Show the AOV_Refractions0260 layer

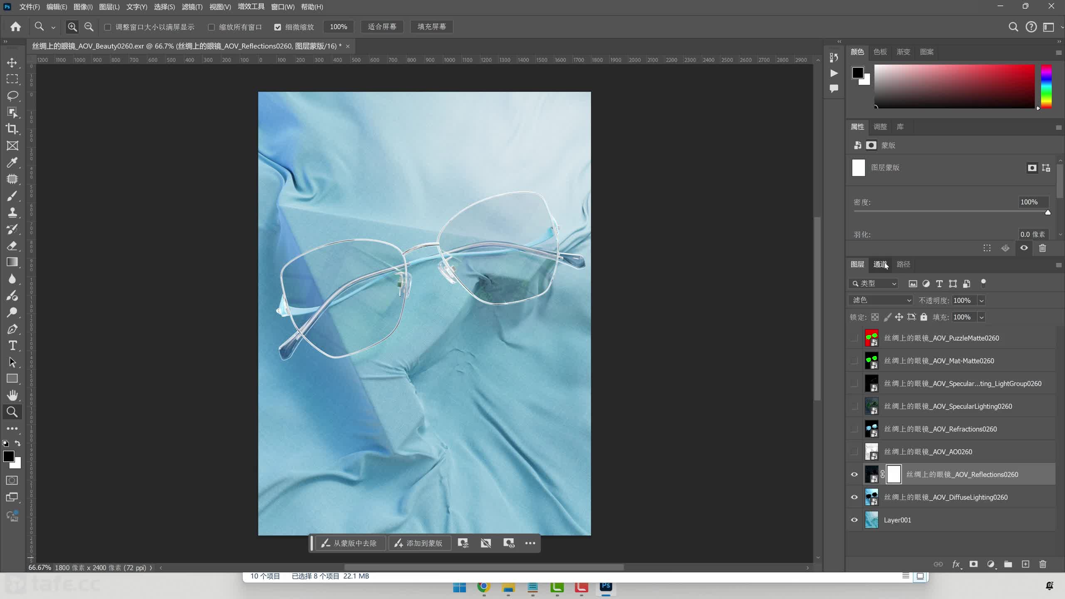(x=854, y=429)
